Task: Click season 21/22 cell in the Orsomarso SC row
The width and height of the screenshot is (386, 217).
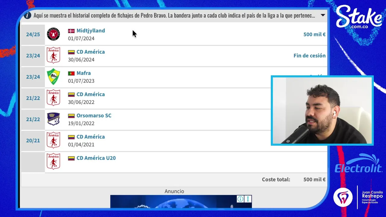Action: tap(33, 119)
